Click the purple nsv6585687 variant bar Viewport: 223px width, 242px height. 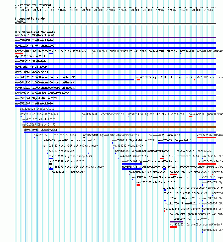click(x=176, y=222)
